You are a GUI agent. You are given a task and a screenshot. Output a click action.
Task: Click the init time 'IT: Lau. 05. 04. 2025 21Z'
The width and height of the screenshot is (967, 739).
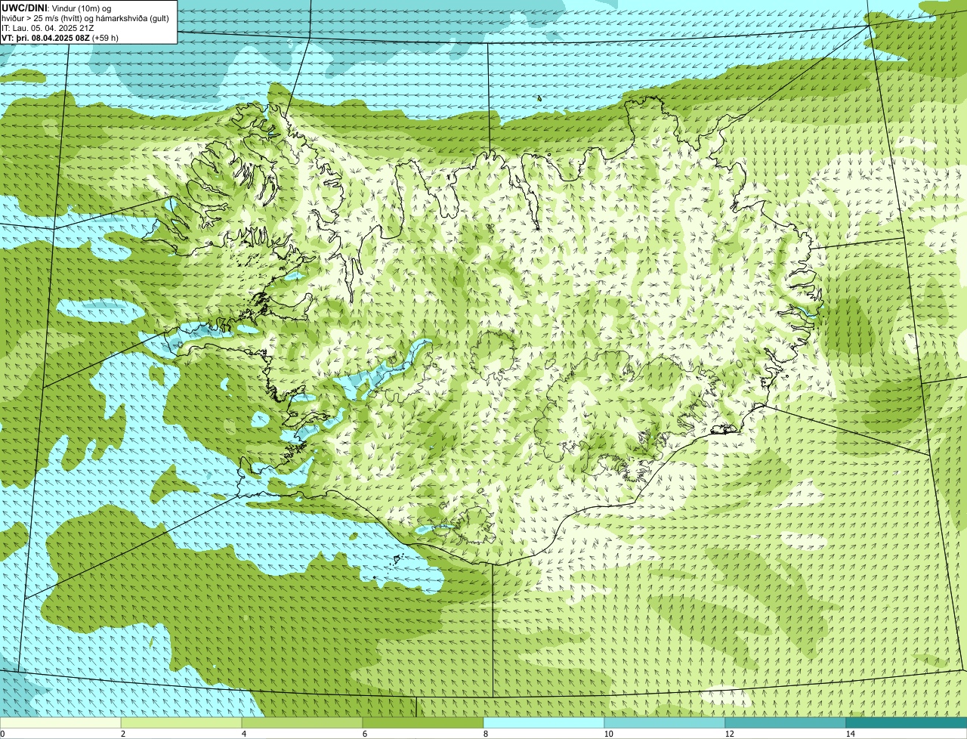[x=48, y=27]
